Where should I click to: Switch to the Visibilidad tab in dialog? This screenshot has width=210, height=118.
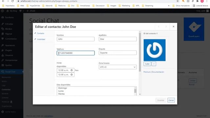point(41,39)
